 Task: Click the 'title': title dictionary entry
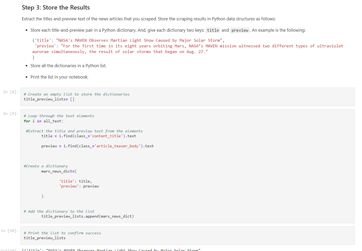tap(76, 181)
